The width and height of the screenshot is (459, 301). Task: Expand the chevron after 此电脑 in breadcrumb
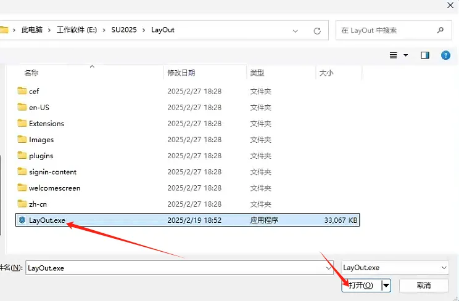[49, 30]
